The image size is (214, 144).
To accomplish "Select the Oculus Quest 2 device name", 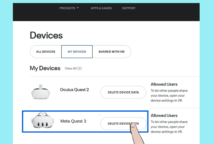I will (x=74, y=90).
